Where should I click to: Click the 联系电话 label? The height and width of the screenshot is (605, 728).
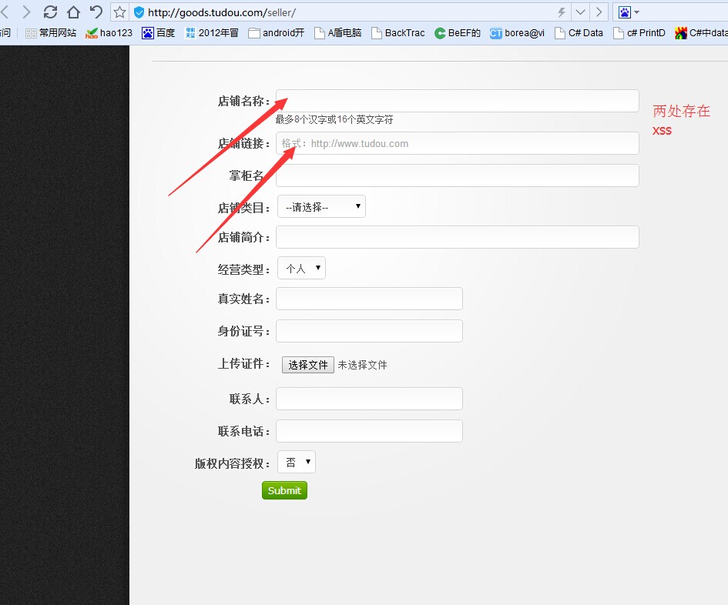pos(243,432)
